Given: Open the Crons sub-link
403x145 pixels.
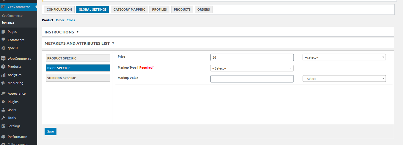Looking at the screenshot, I should pos(71,20).
